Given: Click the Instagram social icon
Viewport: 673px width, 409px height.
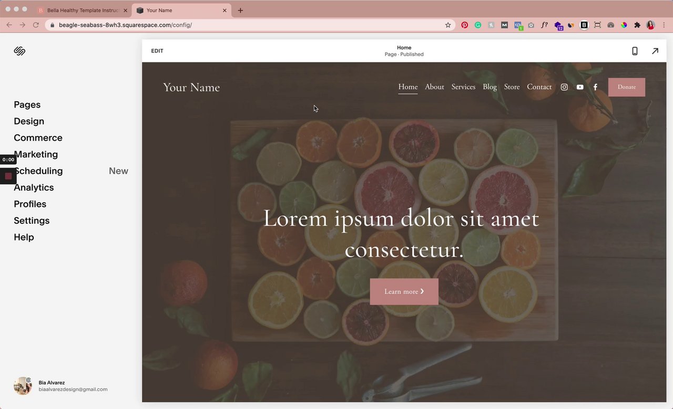Looking at the screenshot, I should coord(564,87).
